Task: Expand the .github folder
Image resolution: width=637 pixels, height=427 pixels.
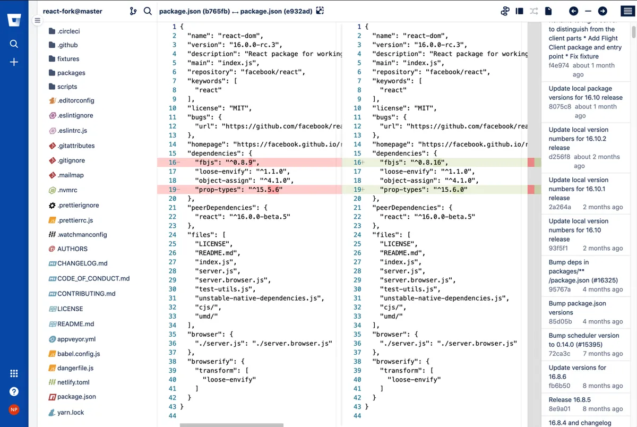Action: (x=63, y=45)
